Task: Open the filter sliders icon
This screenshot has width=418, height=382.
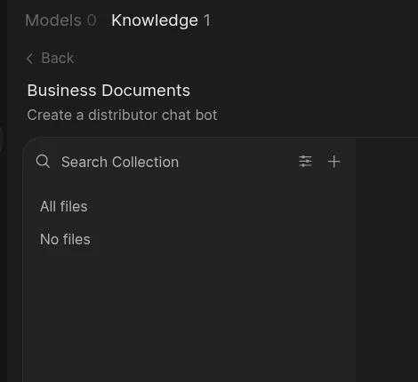Action: pyautogui.click(x=305, y=162)
